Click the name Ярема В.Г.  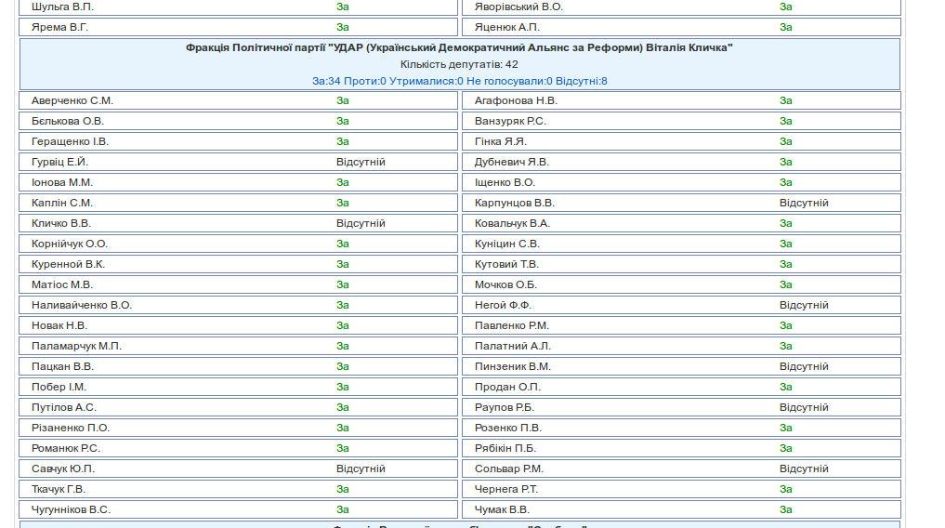click(59, 27)
